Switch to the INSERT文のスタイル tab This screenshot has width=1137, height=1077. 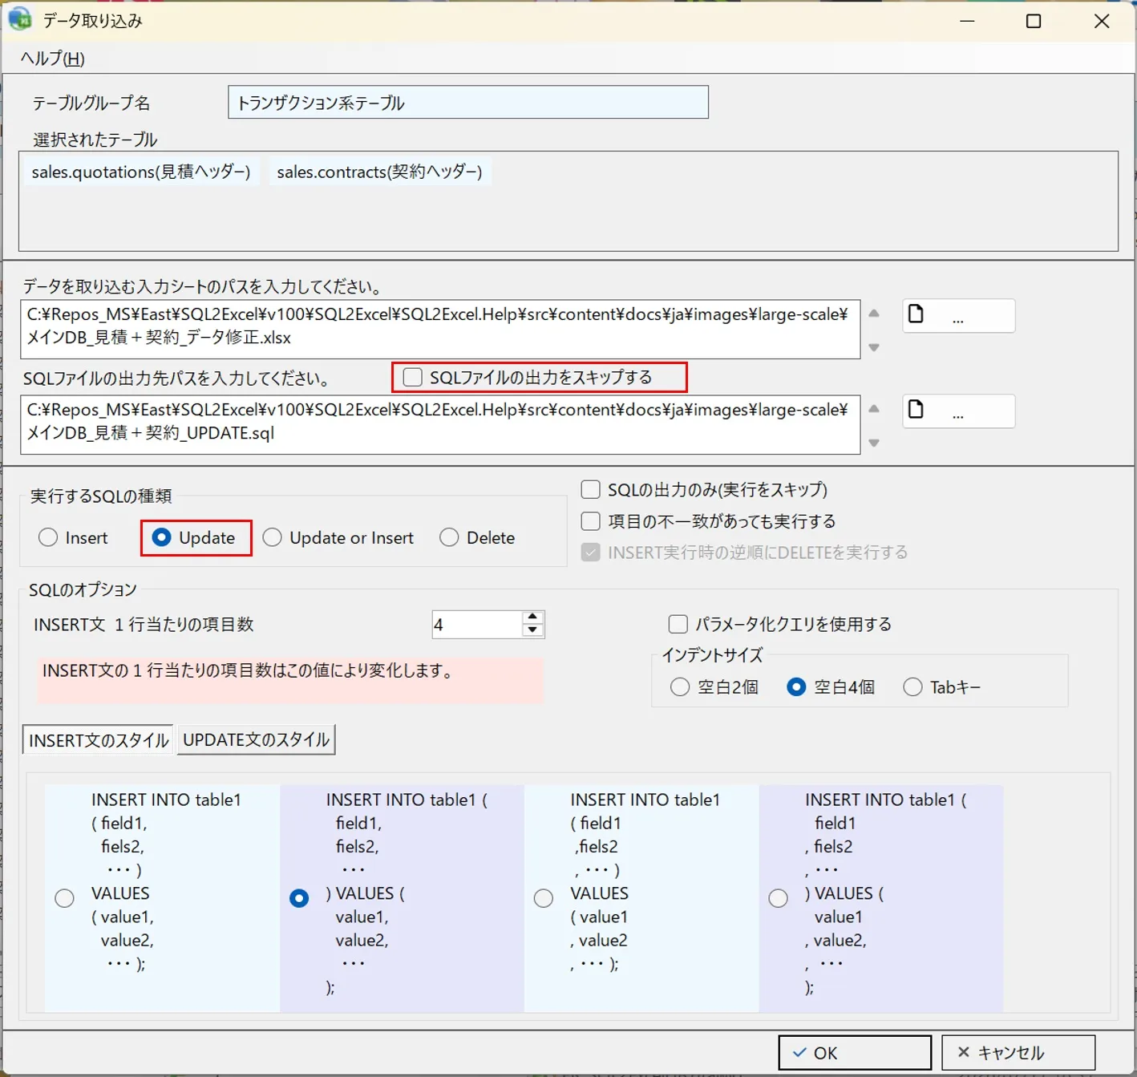pos(99,740)
